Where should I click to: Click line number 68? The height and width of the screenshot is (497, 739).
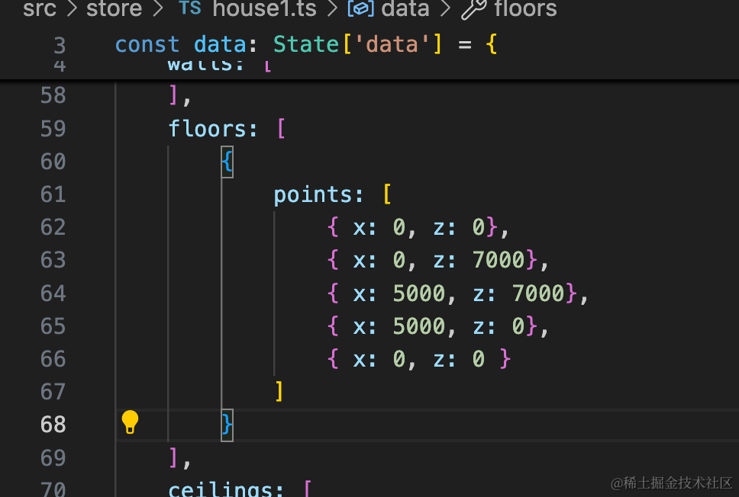pyautogui.click(x=53, y=425)
